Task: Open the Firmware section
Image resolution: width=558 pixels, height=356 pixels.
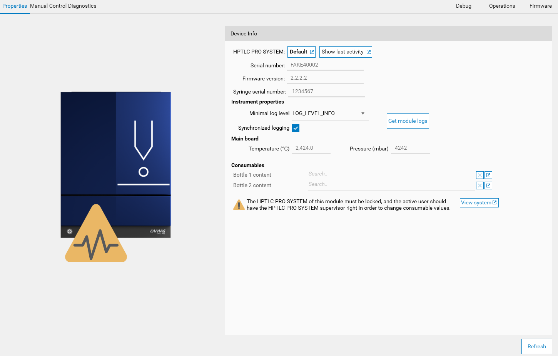Action: pos(540,6)
